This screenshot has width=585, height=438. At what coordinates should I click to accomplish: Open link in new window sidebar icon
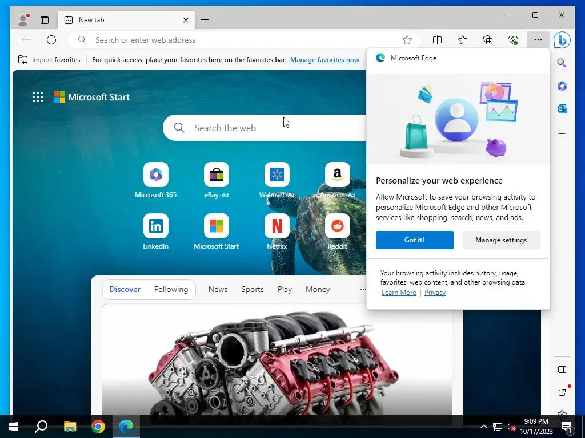click(x=562, y=392)
